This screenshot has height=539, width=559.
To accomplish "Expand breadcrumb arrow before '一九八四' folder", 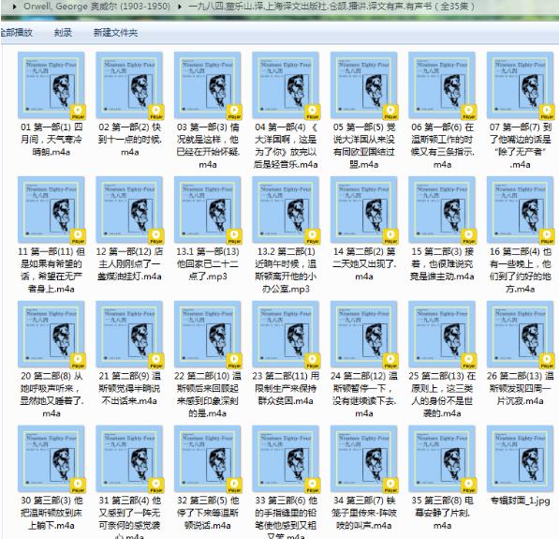I will tap(180, 7).
